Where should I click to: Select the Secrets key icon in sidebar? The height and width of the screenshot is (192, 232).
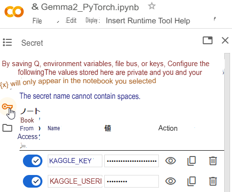coord(7,106)
